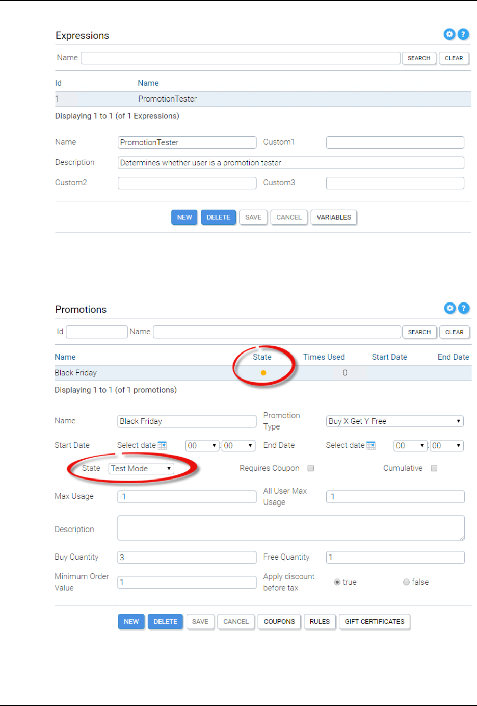The width and height of the screenshot is (477, 706).
Task: Click Promotions panel settings gear icon
Action: point(449,308)
